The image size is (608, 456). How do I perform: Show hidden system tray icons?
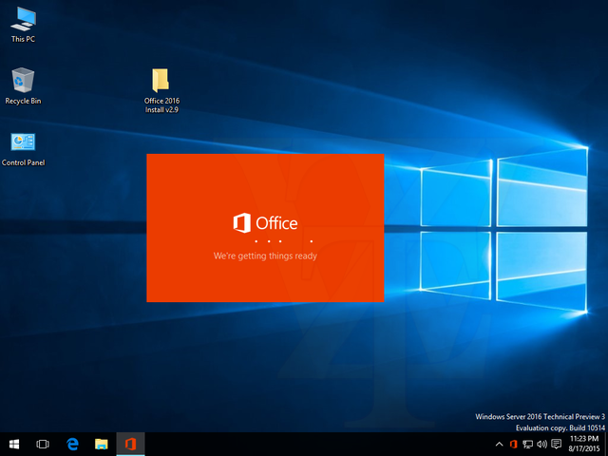click(x=500, y=445)
